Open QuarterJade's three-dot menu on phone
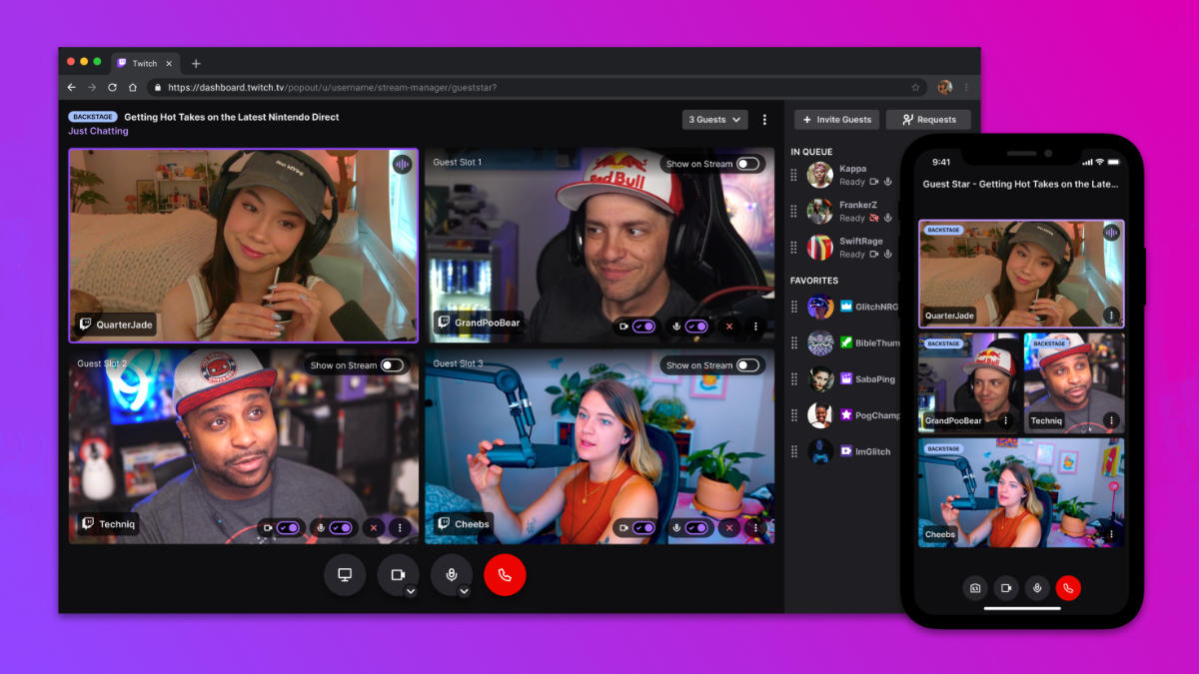 coord(1111,316)
